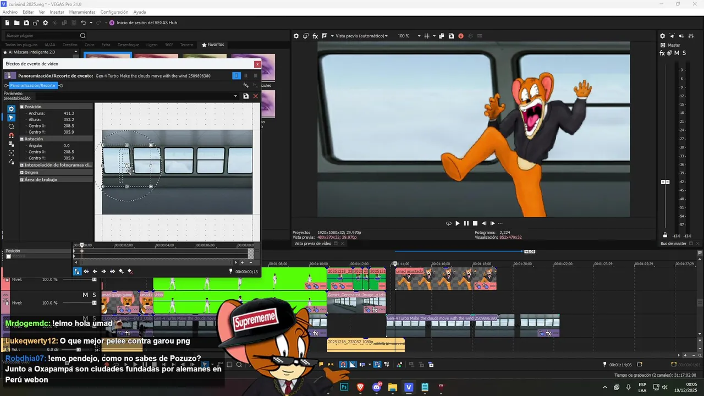Toggle the first chain layout button
Screen dimensions: 704x396
(x=236, y=76)
